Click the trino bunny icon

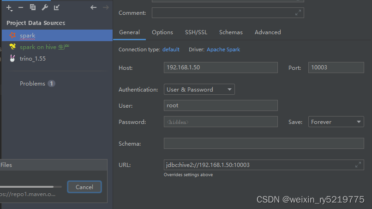(12, 58)
